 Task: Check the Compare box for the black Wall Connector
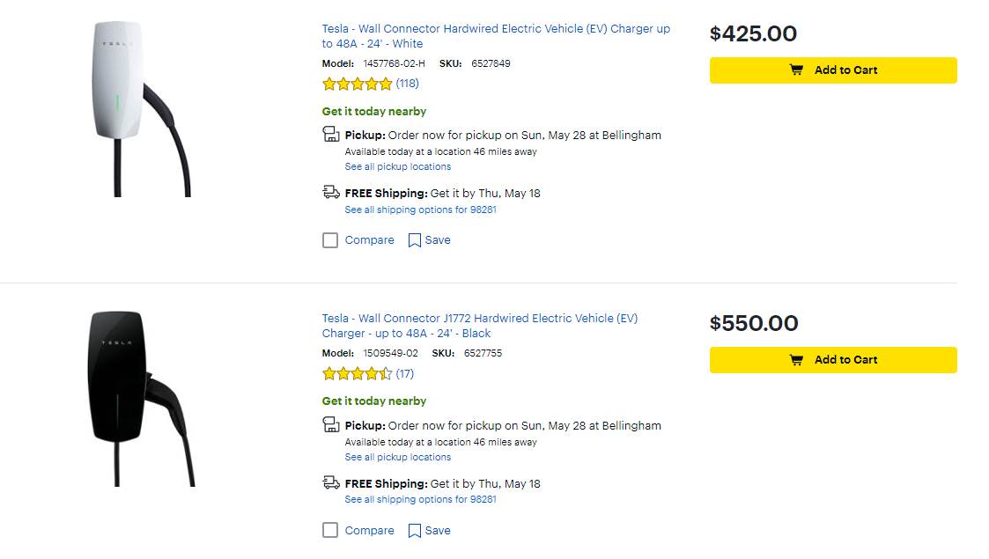(x=329, y=530)
